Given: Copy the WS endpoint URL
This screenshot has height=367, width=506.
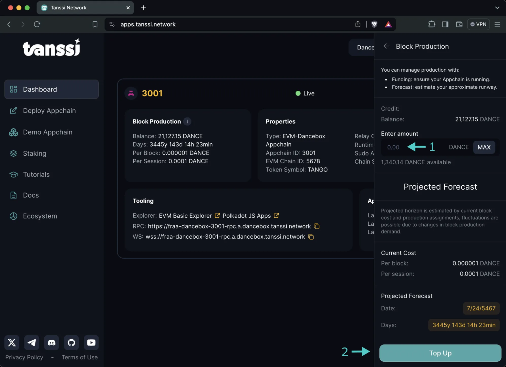Looking at the screenshot, I should (311, 237).
